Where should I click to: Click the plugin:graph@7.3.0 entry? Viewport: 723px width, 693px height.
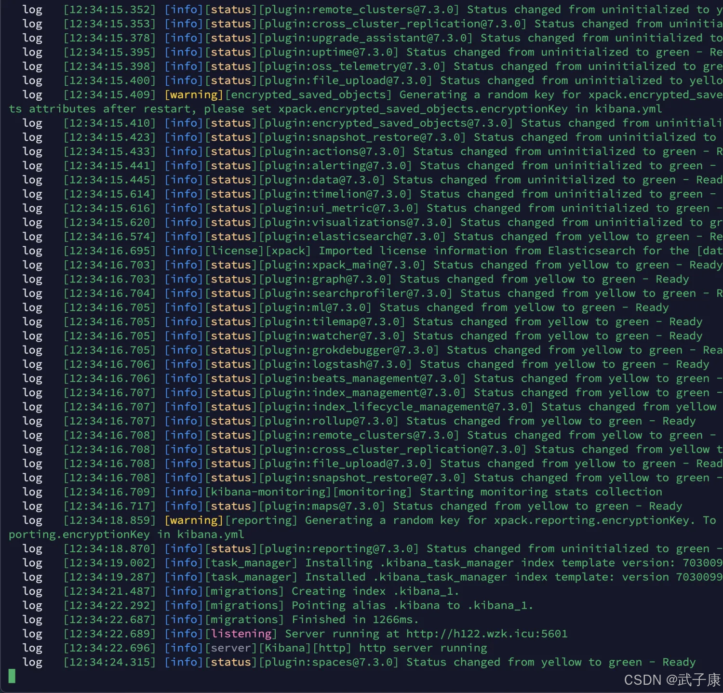[x=325, y=280]
